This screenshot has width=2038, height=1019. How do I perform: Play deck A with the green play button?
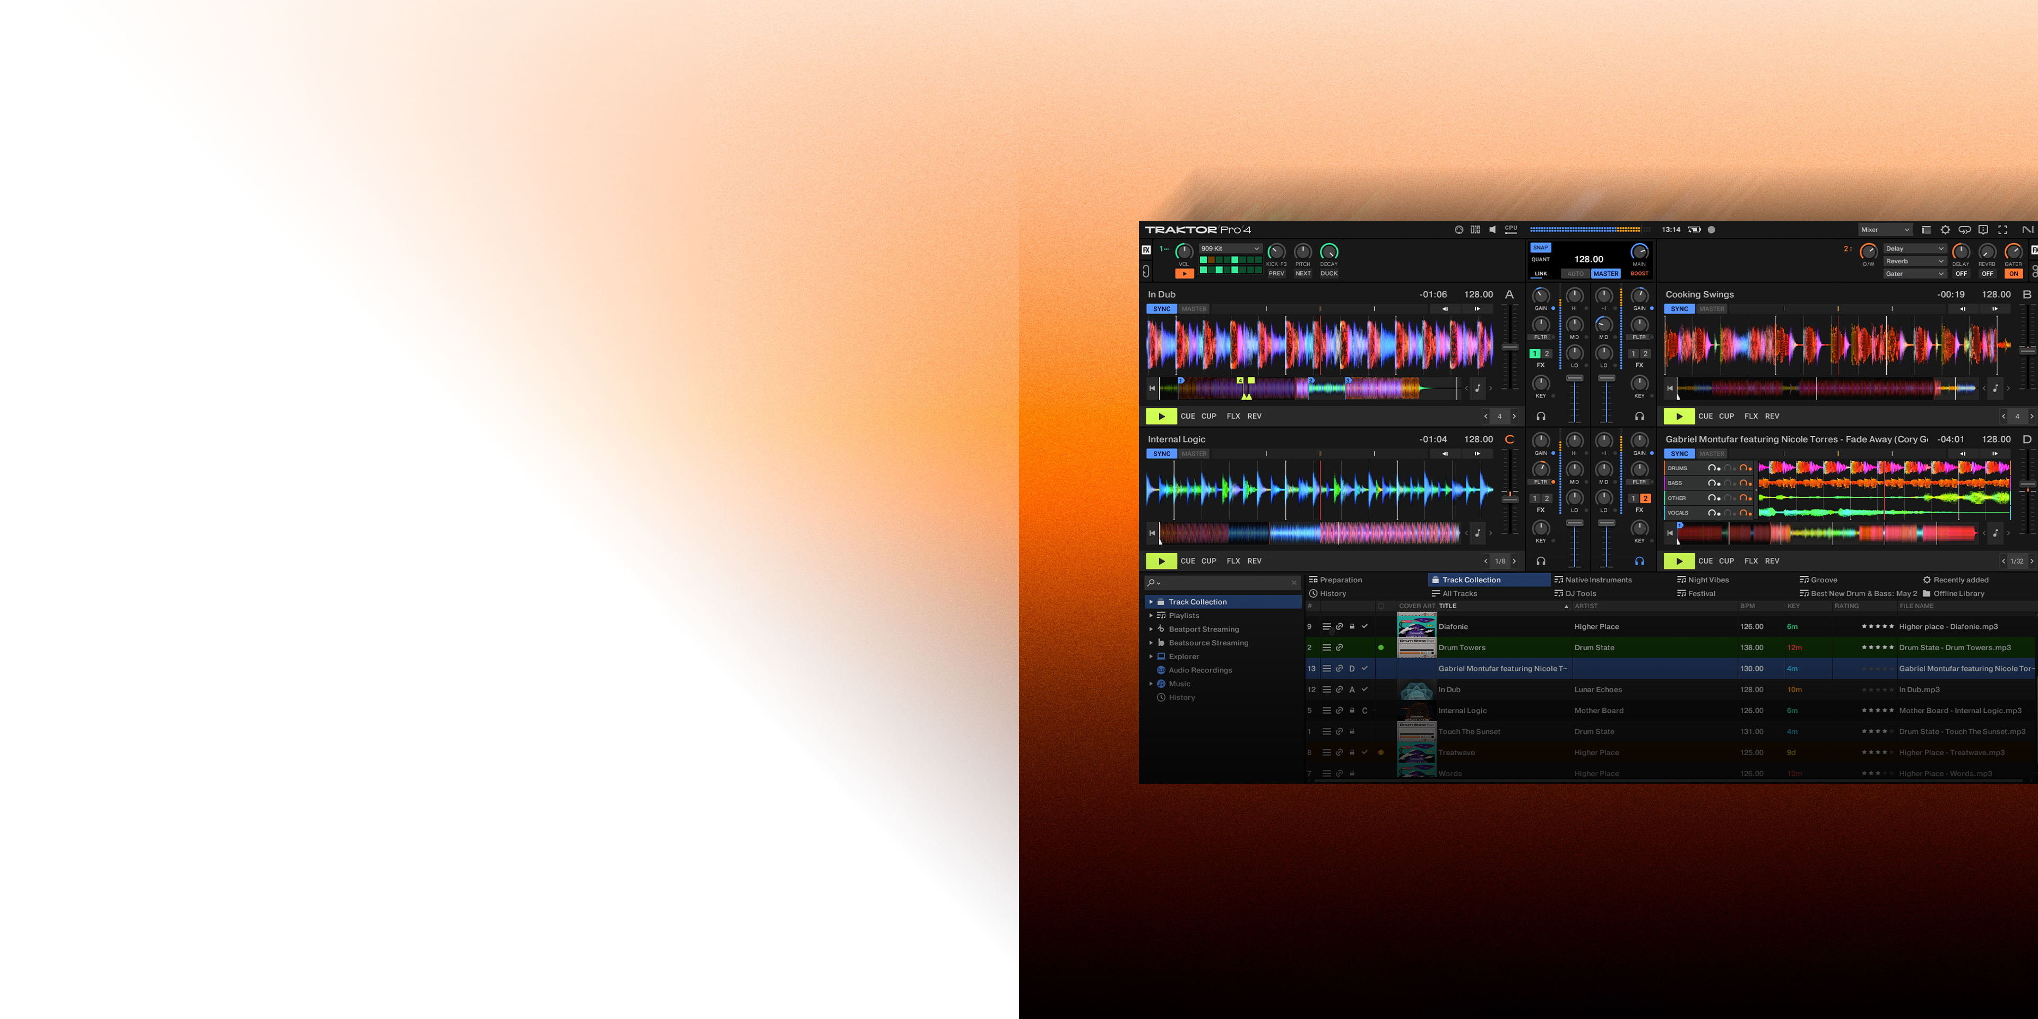tap(1161, 416)
